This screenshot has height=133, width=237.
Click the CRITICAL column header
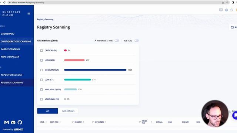(x=159, y=122)
